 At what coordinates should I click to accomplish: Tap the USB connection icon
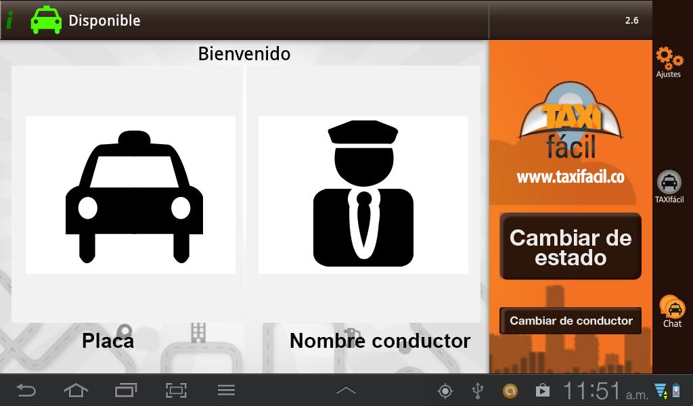click(x=477, y=390)
